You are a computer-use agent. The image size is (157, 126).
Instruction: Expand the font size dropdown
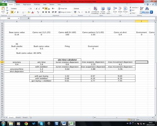click(34, 8)
